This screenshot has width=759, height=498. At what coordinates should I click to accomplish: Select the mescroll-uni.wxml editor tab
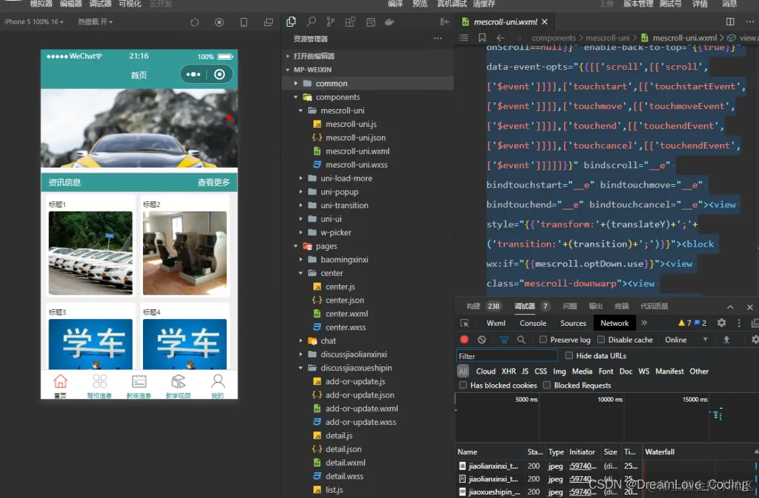pyautogui.click(x=505, y=22)
